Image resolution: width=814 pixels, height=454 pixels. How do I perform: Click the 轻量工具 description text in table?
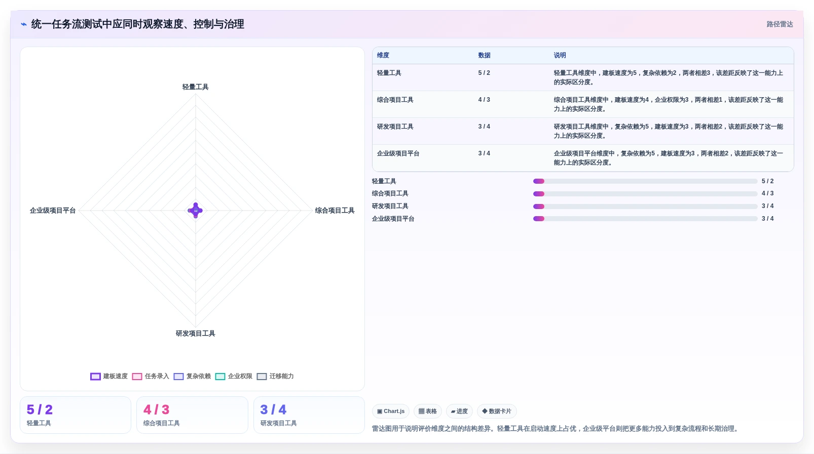coord(669,77)
